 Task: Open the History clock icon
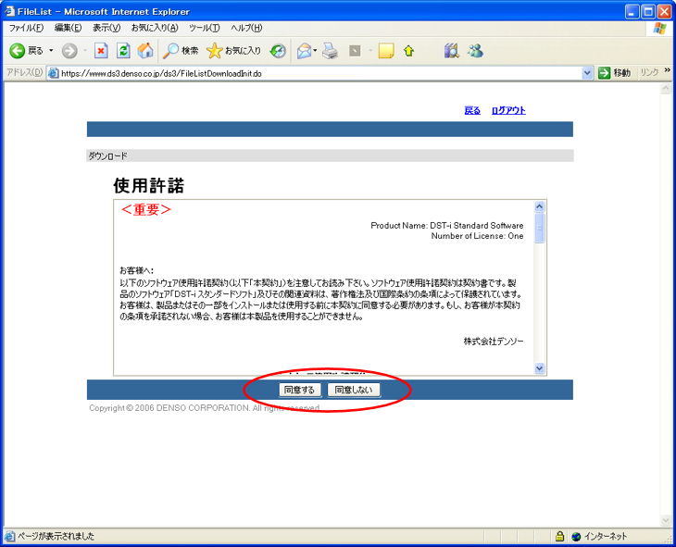tap(278, 51)
